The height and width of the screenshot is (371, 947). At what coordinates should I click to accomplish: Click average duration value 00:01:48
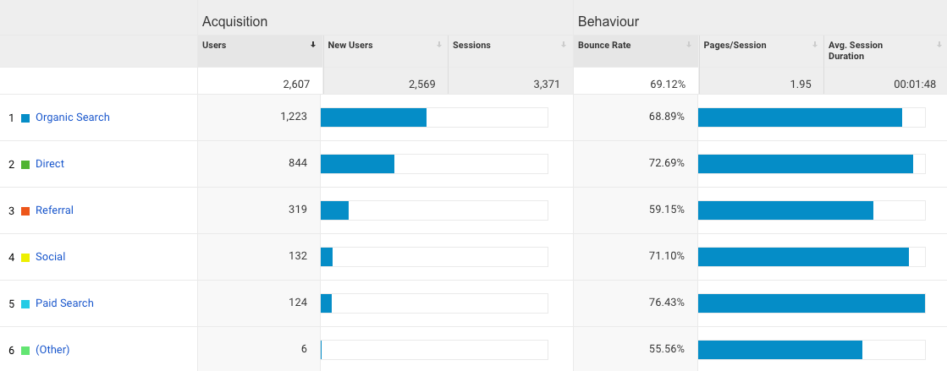pyautogui.click(x=915, y=85)
